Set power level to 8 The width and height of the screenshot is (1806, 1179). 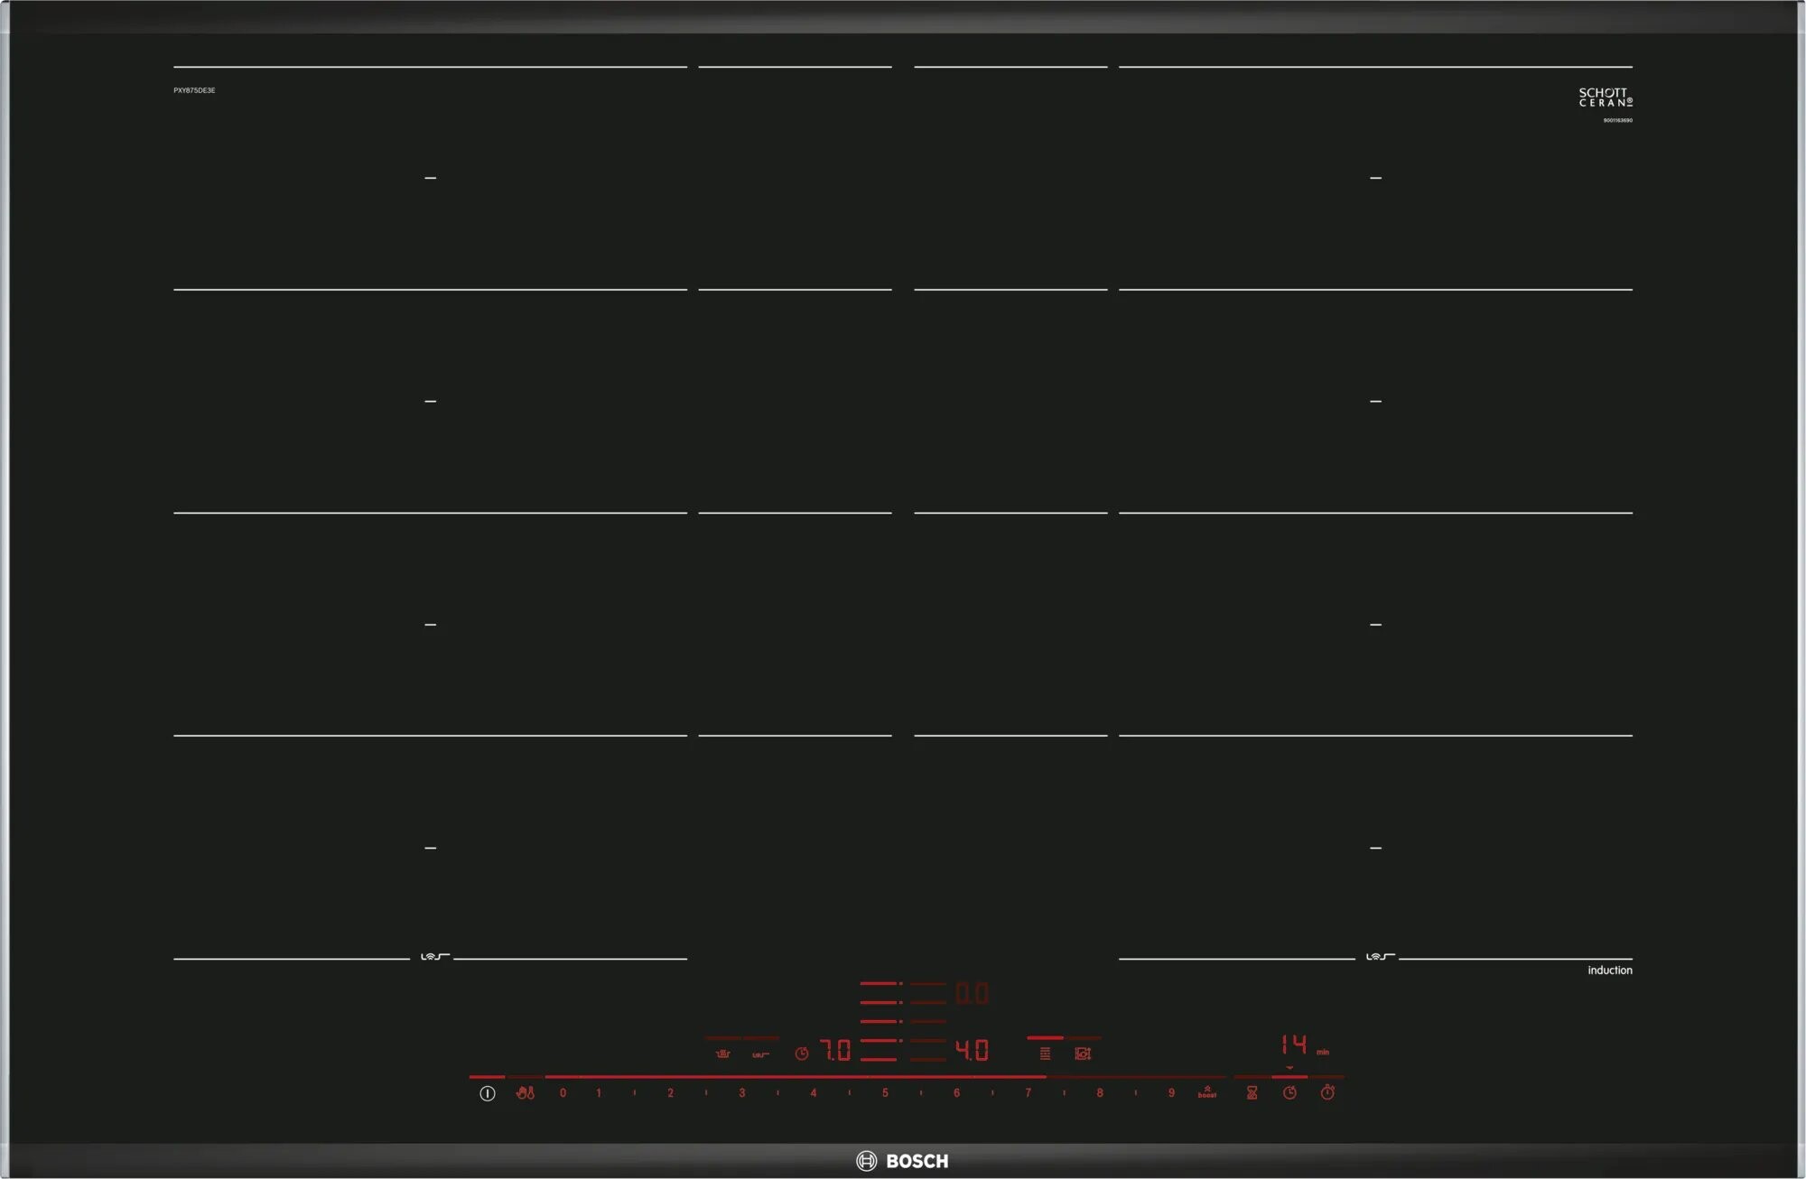[x=1100, y=1093]
